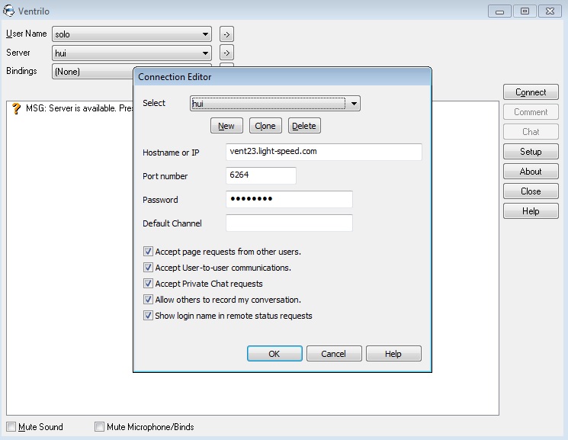Open User Name editor arrow button

(226, 34)
